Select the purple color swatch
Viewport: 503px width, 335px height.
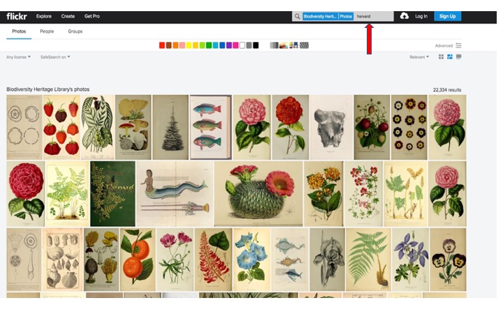click(x=229, y=45)
